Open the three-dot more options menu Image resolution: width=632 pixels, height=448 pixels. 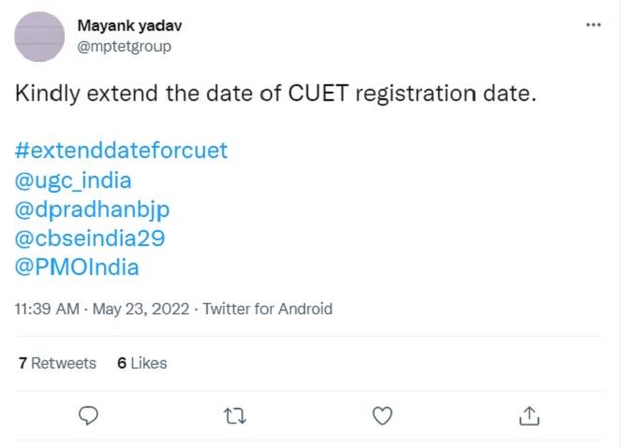point(593,24)
